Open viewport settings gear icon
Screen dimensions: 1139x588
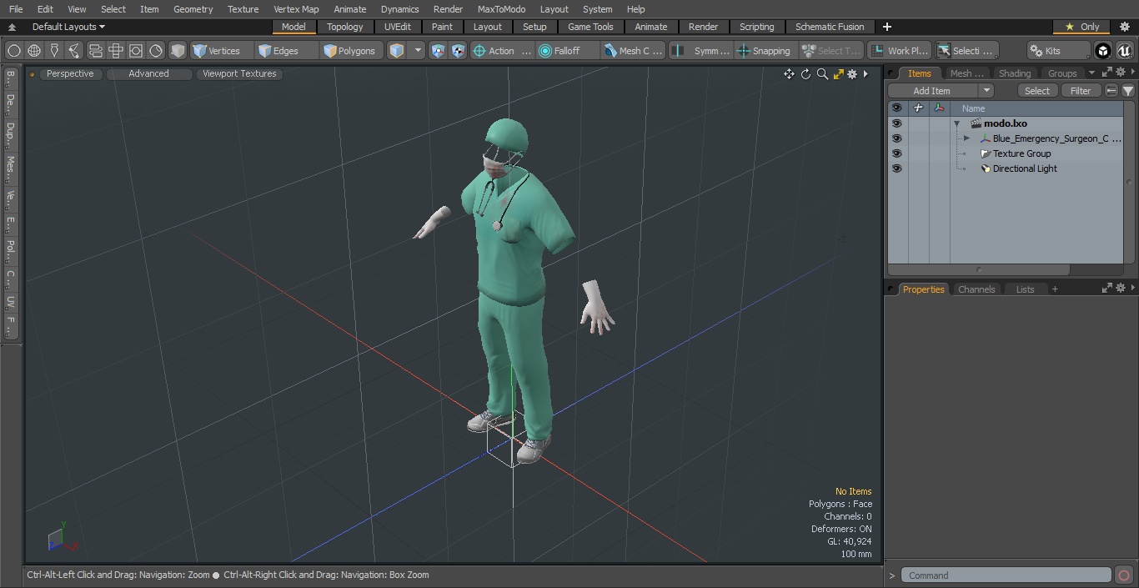[852, 74]
